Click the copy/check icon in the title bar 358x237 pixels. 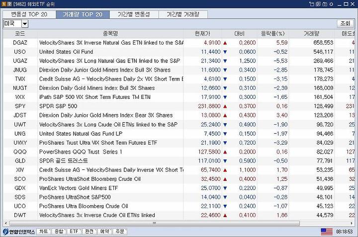coord(318,4)
